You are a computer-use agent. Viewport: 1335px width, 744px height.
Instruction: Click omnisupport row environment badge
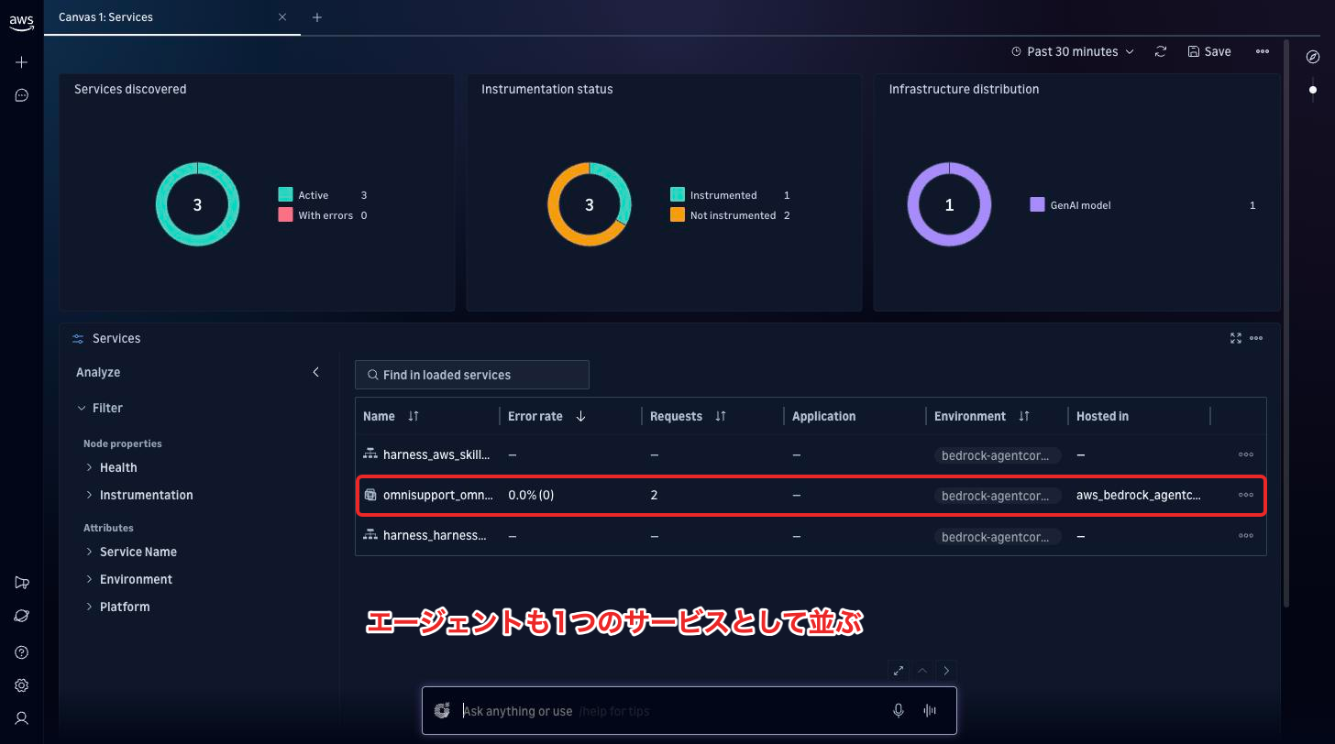pos(998,496)
